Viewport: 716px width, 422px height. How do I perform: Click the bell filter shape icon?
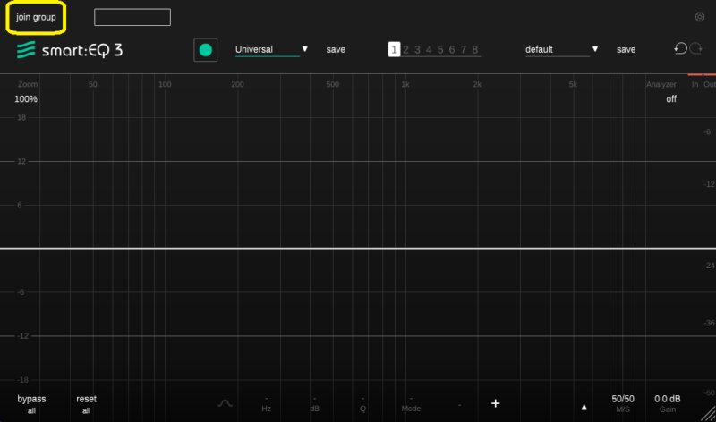pyautogui.click(x=225, y=403)
